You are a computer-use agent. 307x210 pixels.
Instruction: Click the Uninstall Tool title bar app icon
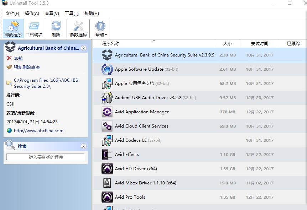coord(5,3)
